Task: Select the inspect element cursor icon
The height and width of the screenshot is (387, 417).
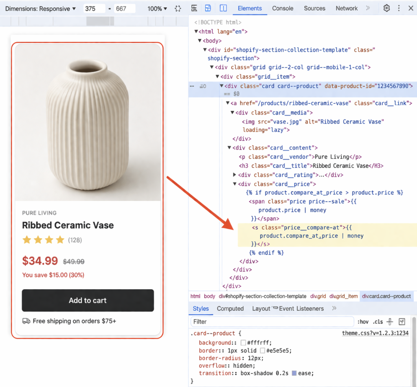Action: 194,8
